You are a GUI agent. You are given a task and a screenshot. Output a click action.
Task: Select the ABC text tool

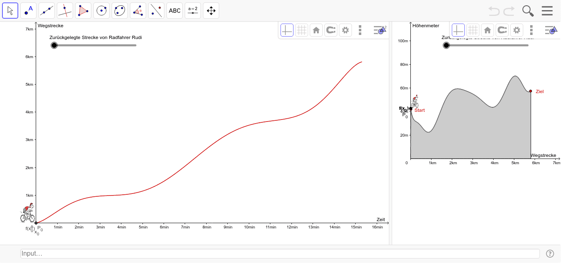[x=175, y=11]
